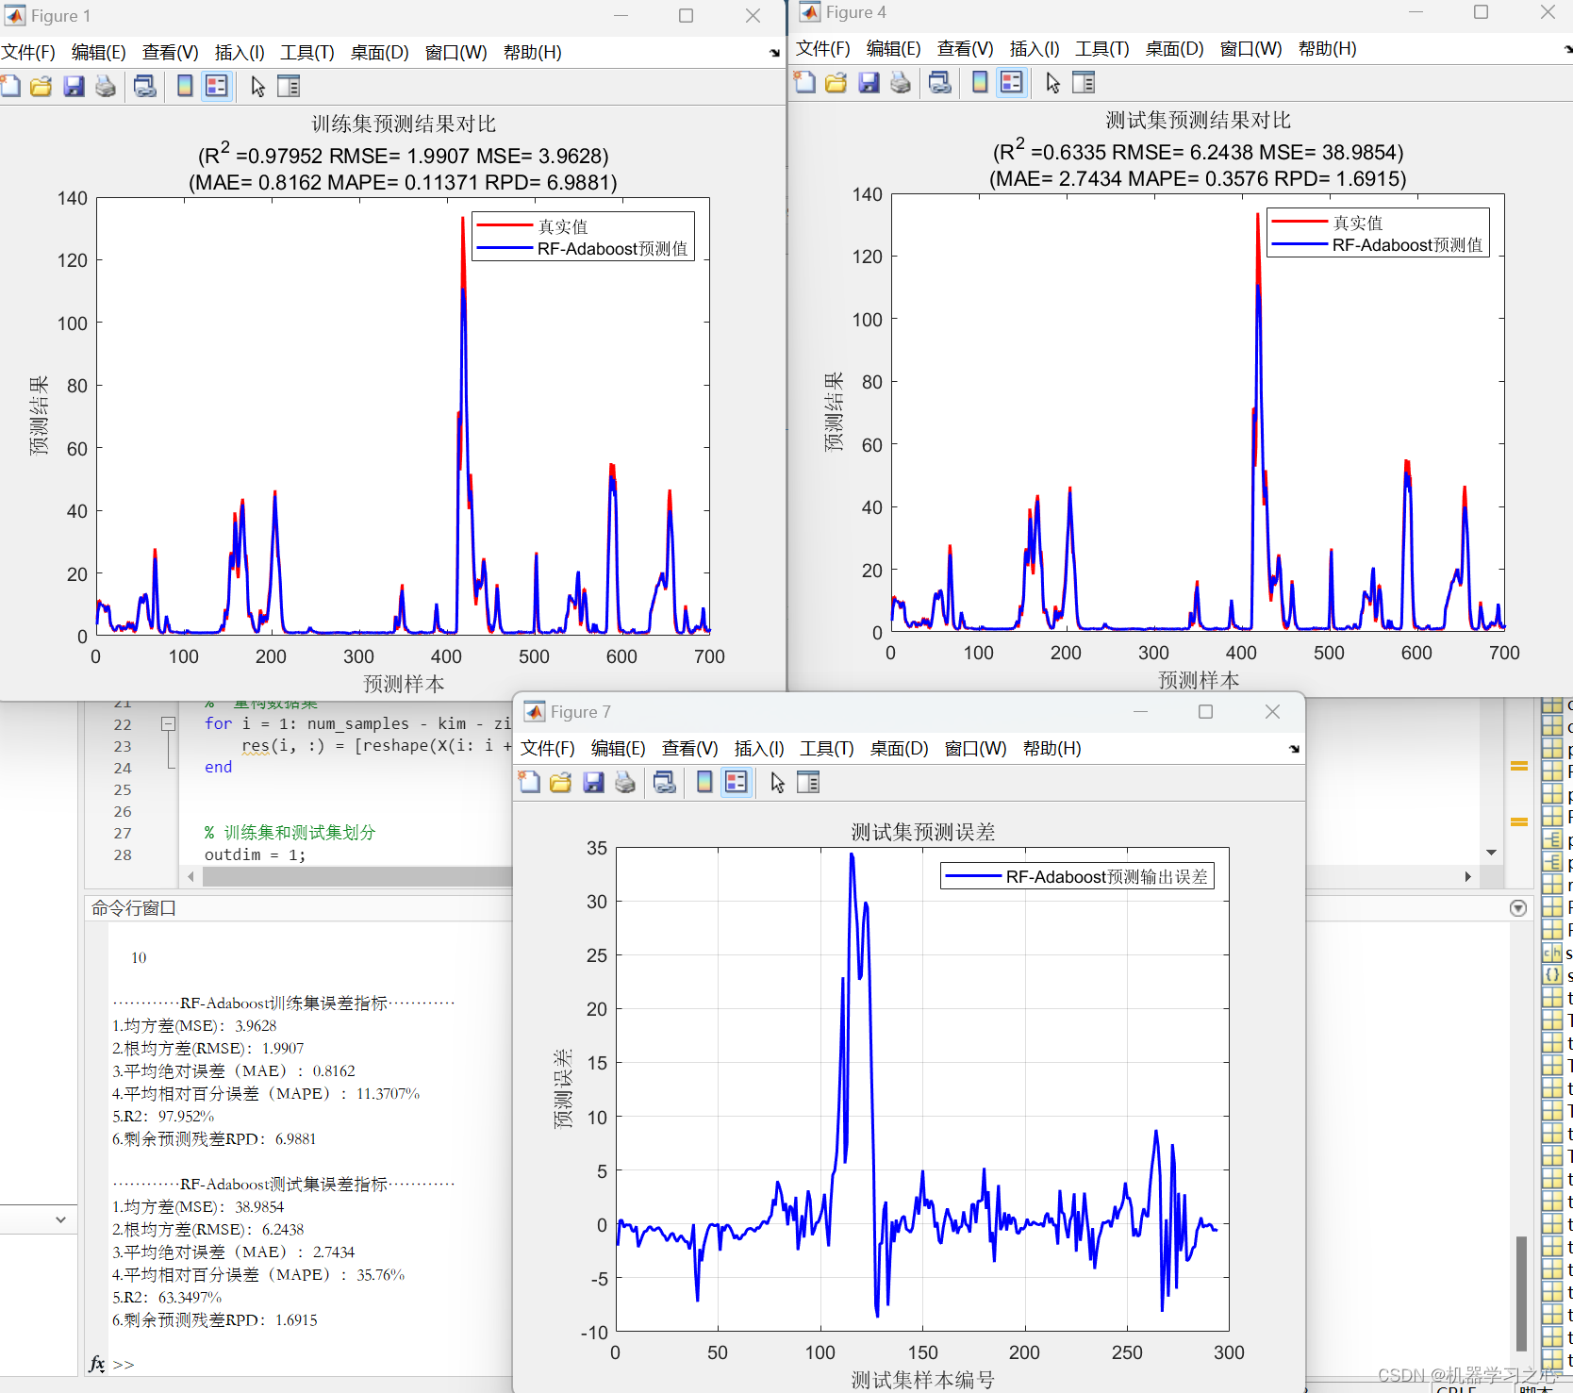Image resolution: width=1573 pixels, height=1393 pixels.
Task: Click the fx function browser icon
Action: pyautogui.click(x=97, y=1364)
